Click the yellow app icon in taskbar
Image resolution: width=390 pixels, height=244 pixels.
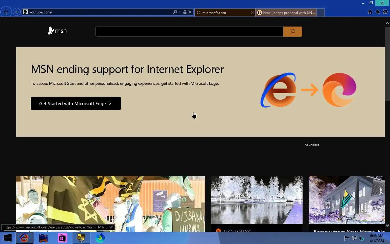pos(81,238)
